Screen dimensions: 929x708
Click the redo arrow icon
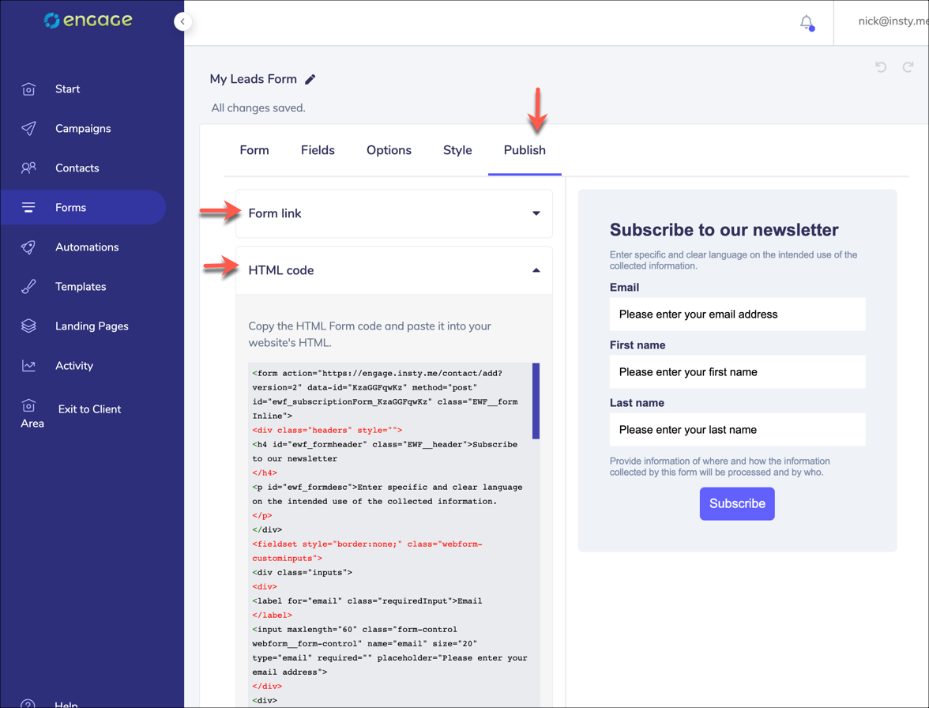pos(908,67)
